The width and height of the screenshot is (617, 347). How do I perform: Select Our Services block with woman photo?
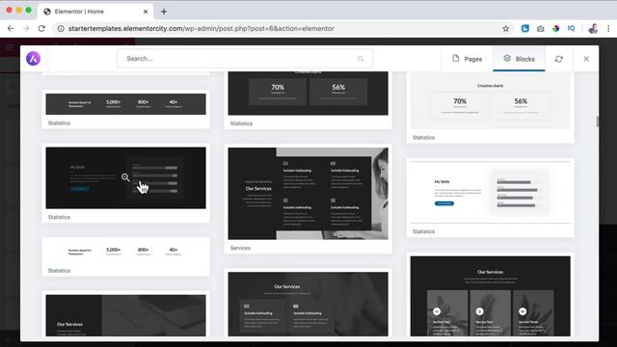308,193
